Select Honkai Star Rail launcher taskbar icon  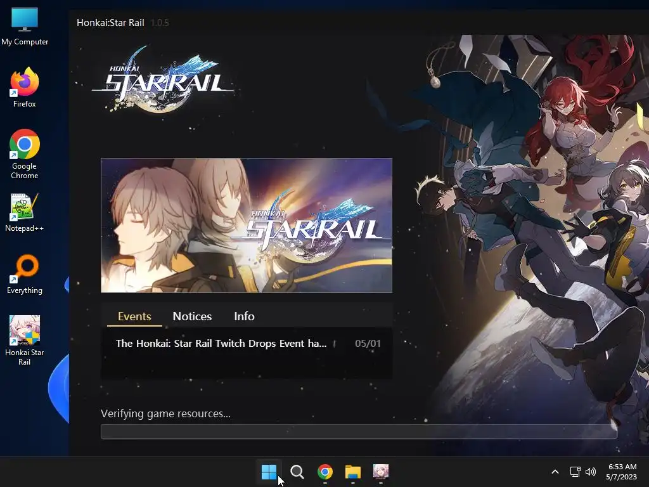click(x=381, y=472)
